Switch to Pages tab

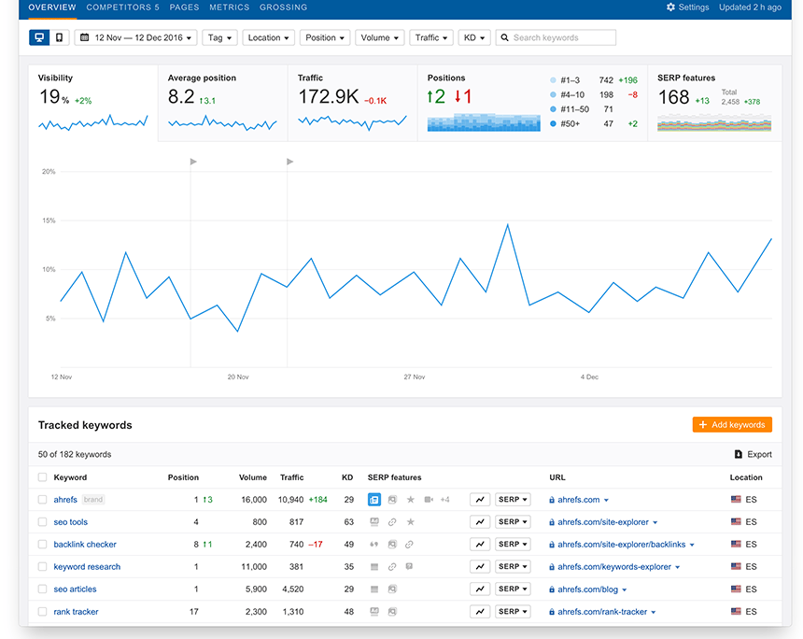[184, 7]
